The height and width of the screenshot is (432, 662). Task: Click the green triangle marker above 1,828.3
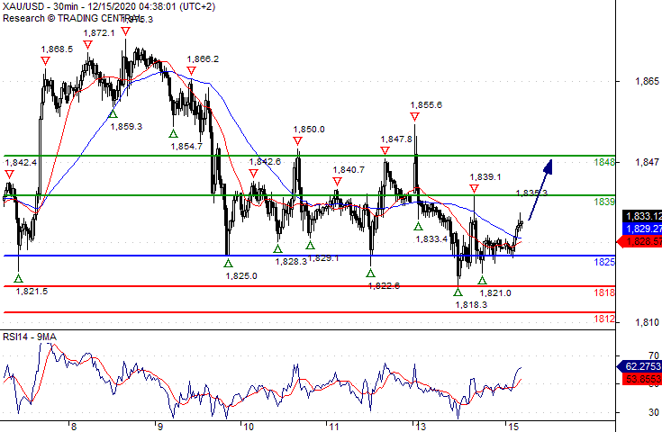point(277,249)
